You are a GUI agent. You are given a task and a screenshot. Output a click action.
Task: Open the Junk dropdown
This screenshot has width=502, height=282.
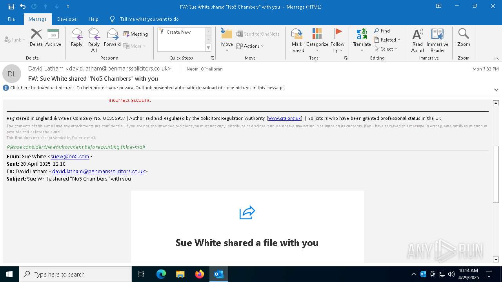pyautogui.click(x=15, y=40)
